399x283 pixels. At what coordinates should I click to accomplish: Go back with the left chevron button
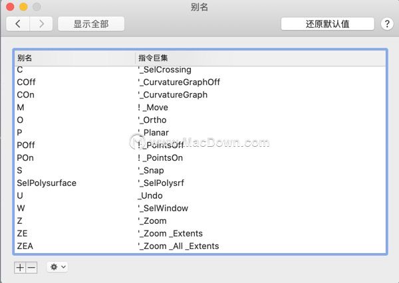point(18,24)
